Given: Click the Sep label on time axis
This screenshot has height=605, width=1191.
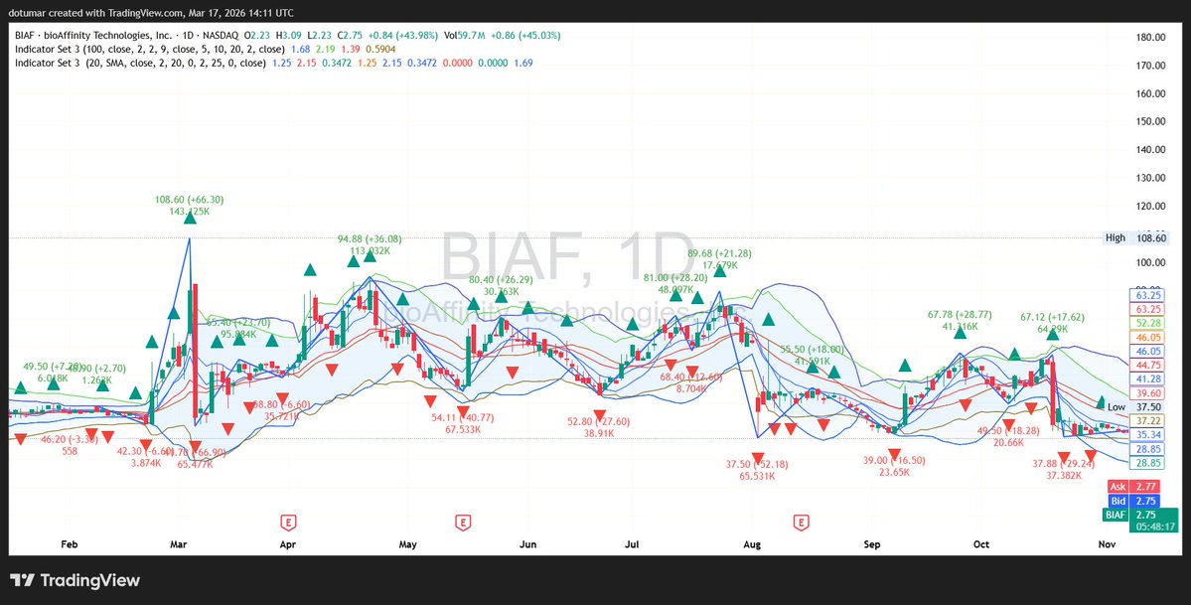Looking at the screenshot, I should [872, 545].
